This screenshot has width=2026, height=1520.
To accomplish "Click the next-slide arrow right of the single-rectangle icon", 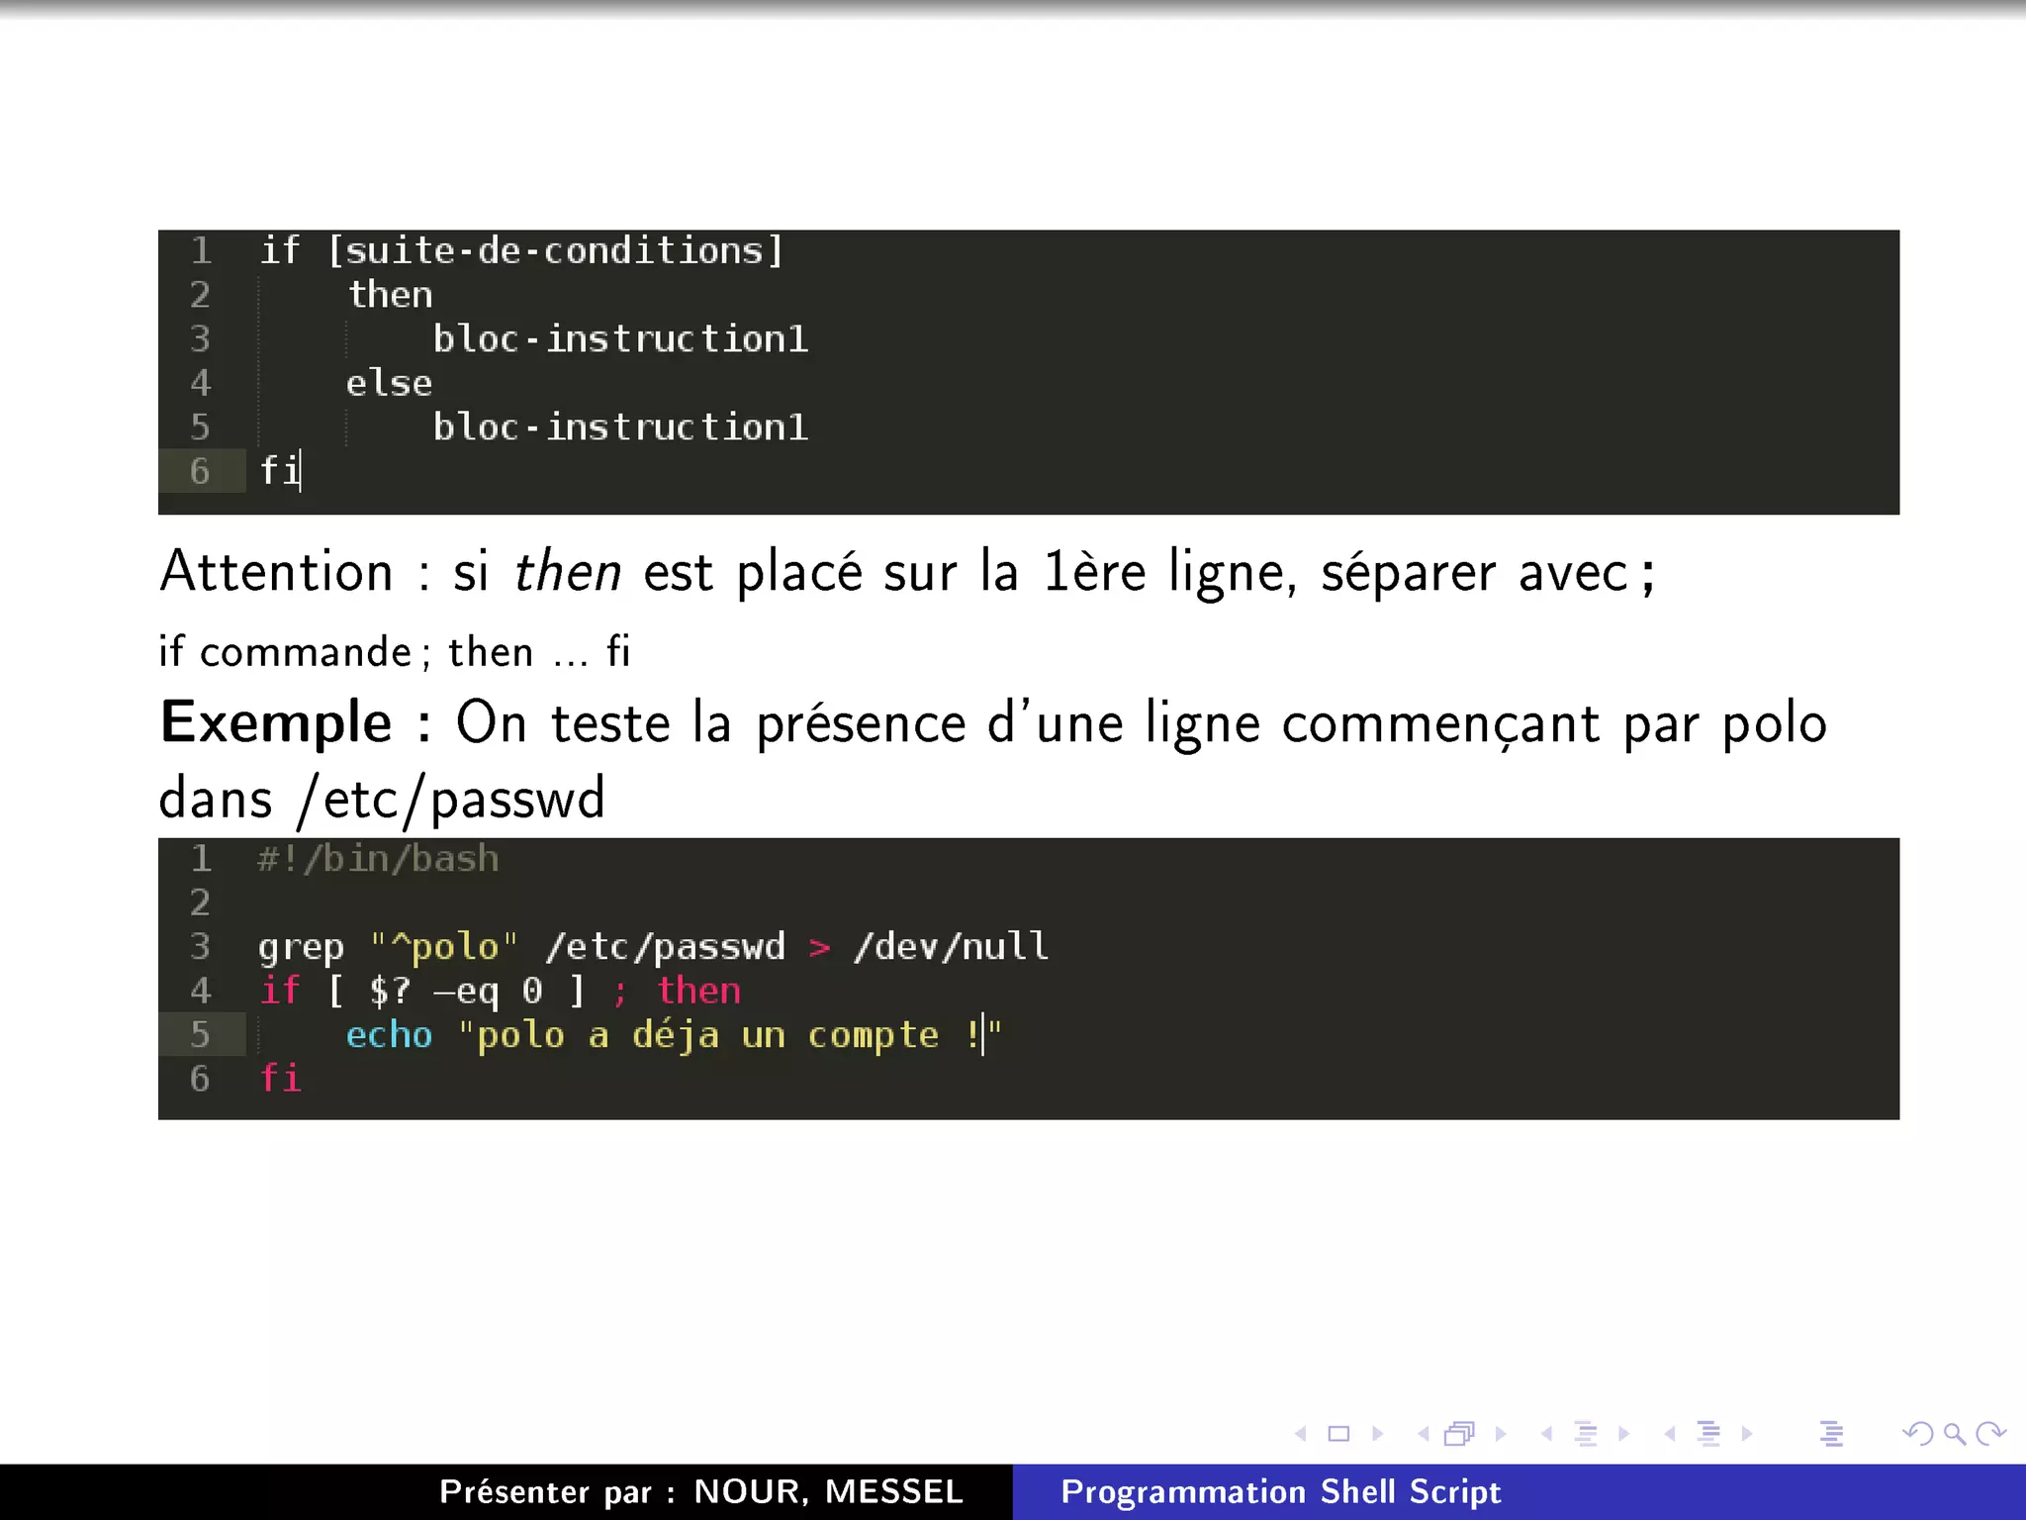I will click(x=1377, y=1433).
